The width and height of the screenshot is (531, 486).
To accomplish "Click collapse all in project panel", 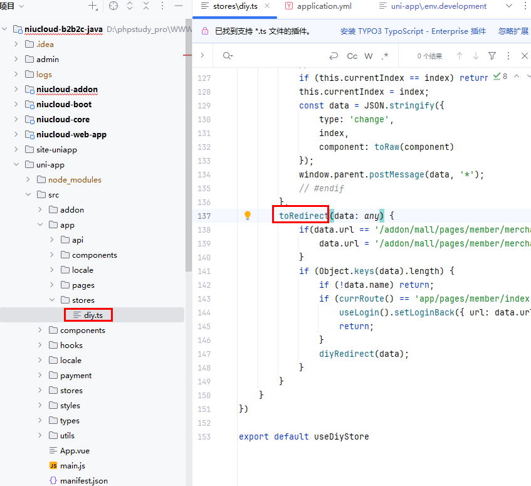I will click(146, 6).
